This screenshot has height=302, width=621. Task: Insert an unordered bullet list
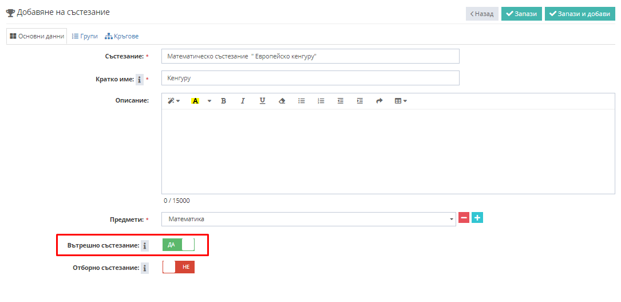coord(302,101)
